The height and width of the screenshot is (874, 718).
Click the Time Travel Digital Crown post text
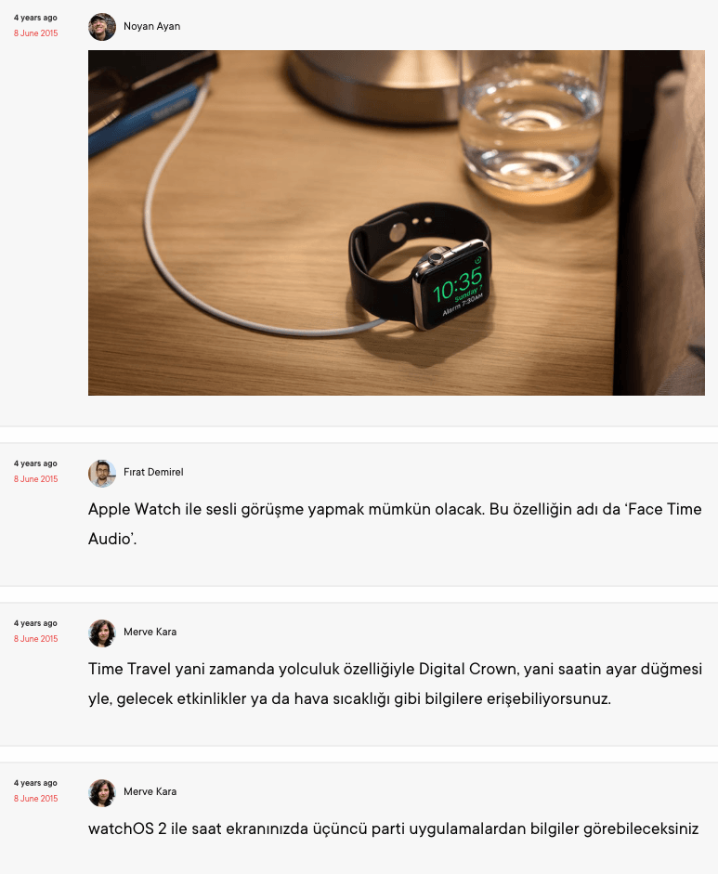(x=396, y=684)
